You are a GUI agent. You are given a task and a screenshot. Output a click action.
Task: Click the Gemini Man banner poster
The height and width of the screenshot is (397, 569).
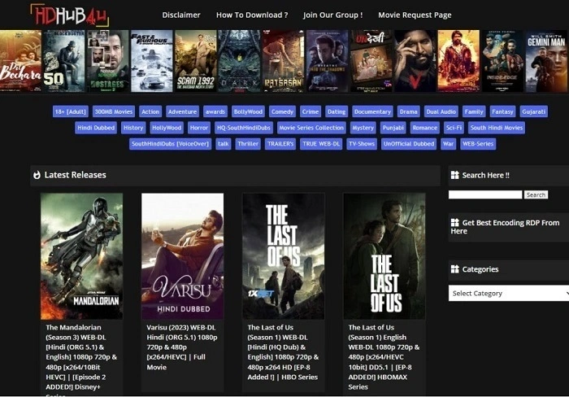point(546,61)
